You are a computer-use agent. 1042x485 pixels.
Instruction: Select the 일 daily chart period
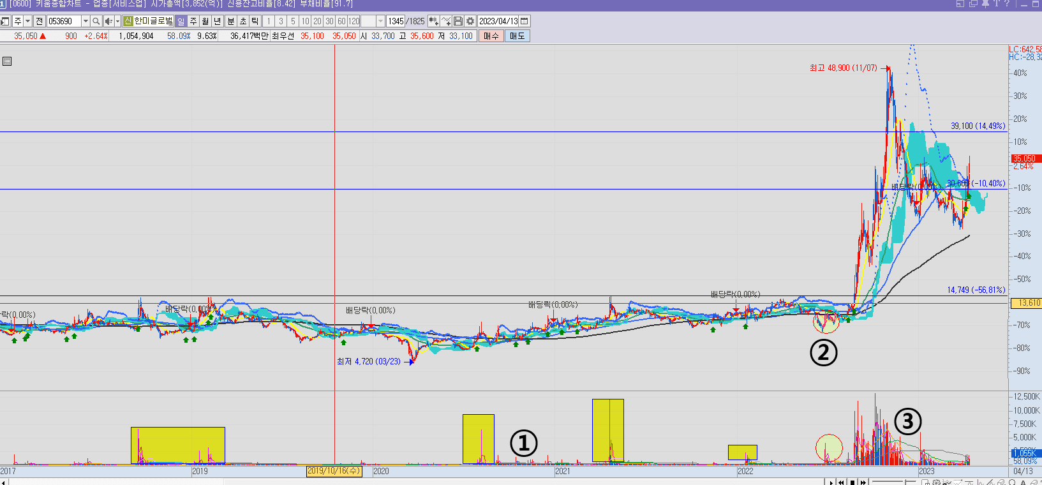click(x=181, y=21)
